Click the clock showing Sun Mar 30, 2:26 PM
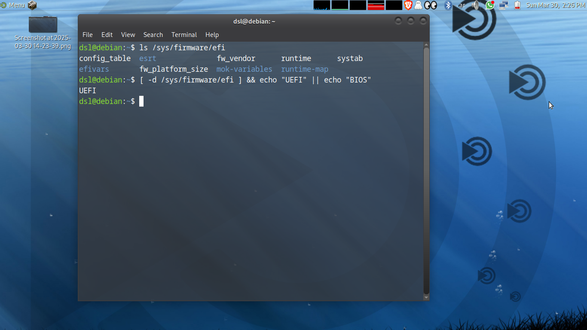Image resolution: width=587 pixels, height=330 pixels. [555, 5]
